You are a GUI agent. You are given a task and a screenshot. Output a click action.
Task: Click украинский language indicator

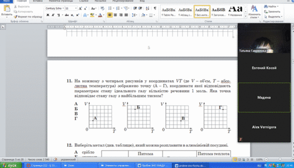68,160
